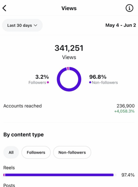
Task: Tap the May 4 - Jun 2 date range
Action: pyautogui.click(x=121, y=25)
